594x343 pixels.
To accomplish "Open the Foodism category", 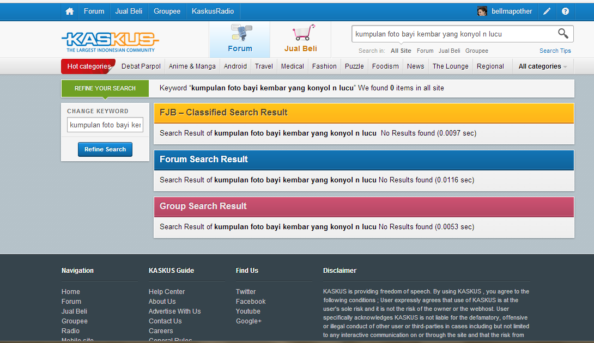I will (x=385, y=66).
